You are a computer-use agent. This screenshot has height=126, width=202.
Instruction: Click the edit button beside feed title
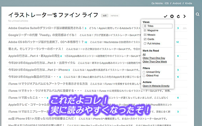[x=105, y=16]
